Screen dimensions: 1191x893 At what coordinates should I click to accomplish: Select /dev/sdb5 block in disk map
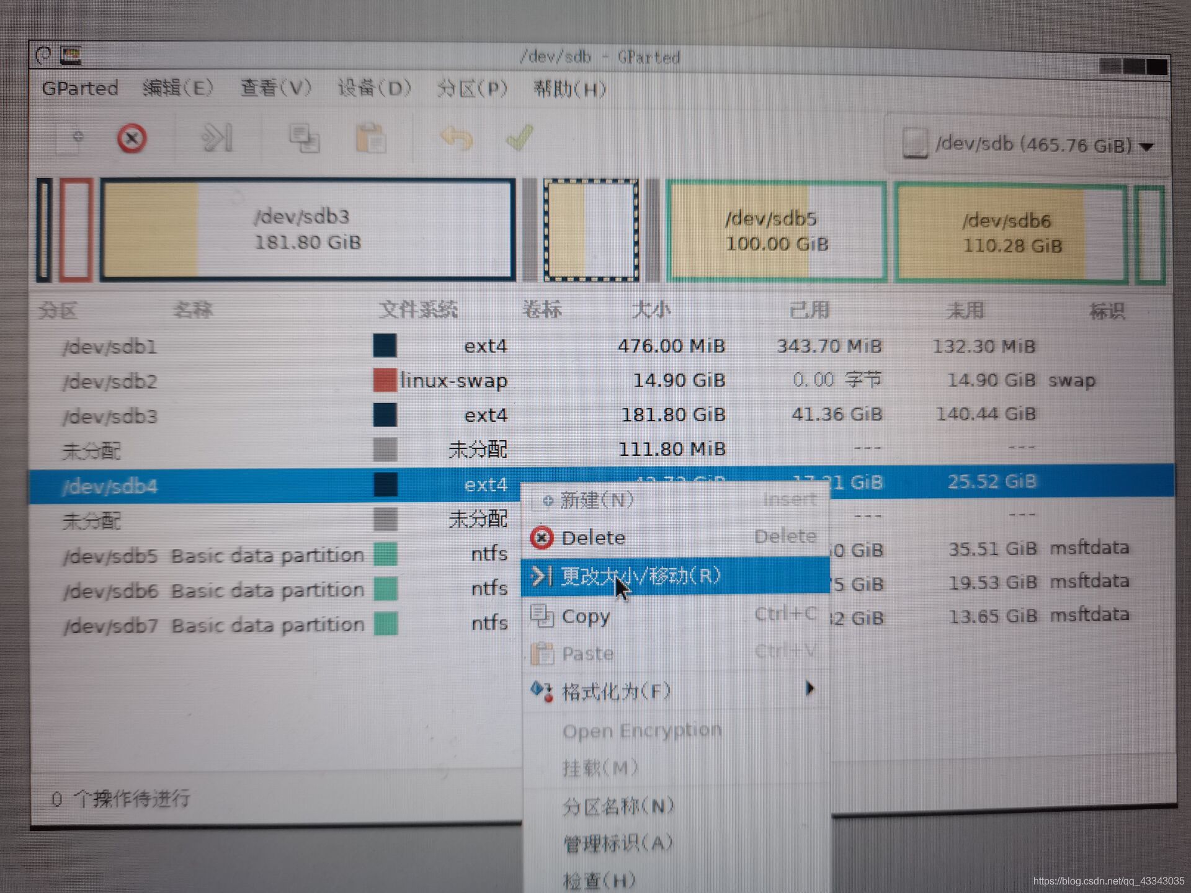point(777,231)
